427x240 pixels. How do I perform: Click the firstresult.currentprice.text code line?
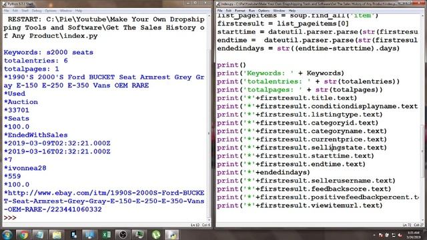click(302, 139)
